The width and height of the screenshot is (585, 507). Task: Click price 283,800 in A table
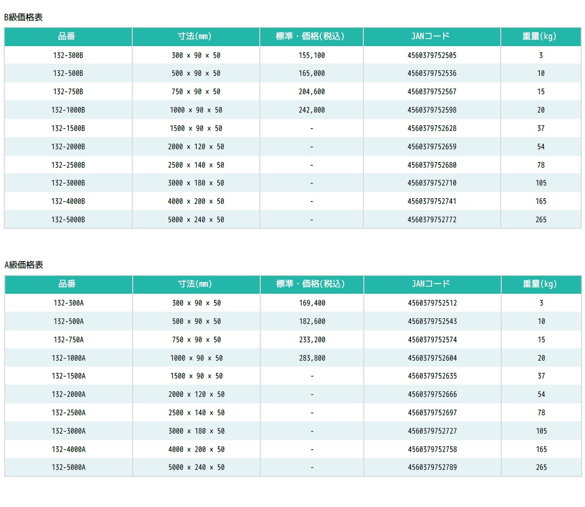pyautogui.click(x=312, y=358)
